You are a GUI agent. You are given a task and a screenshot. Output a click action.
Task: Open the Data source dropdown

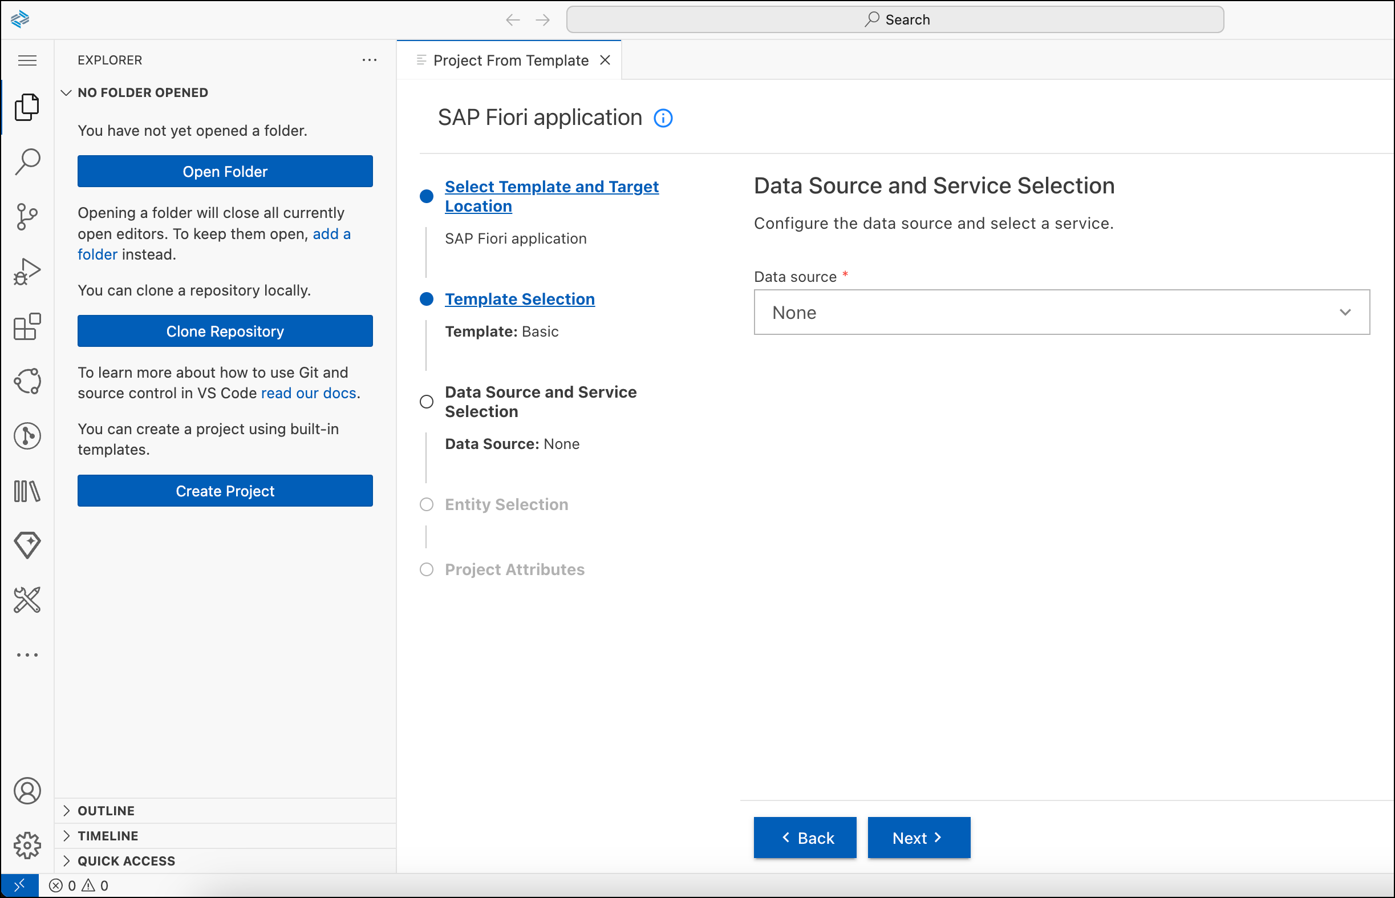point(1060,313)
